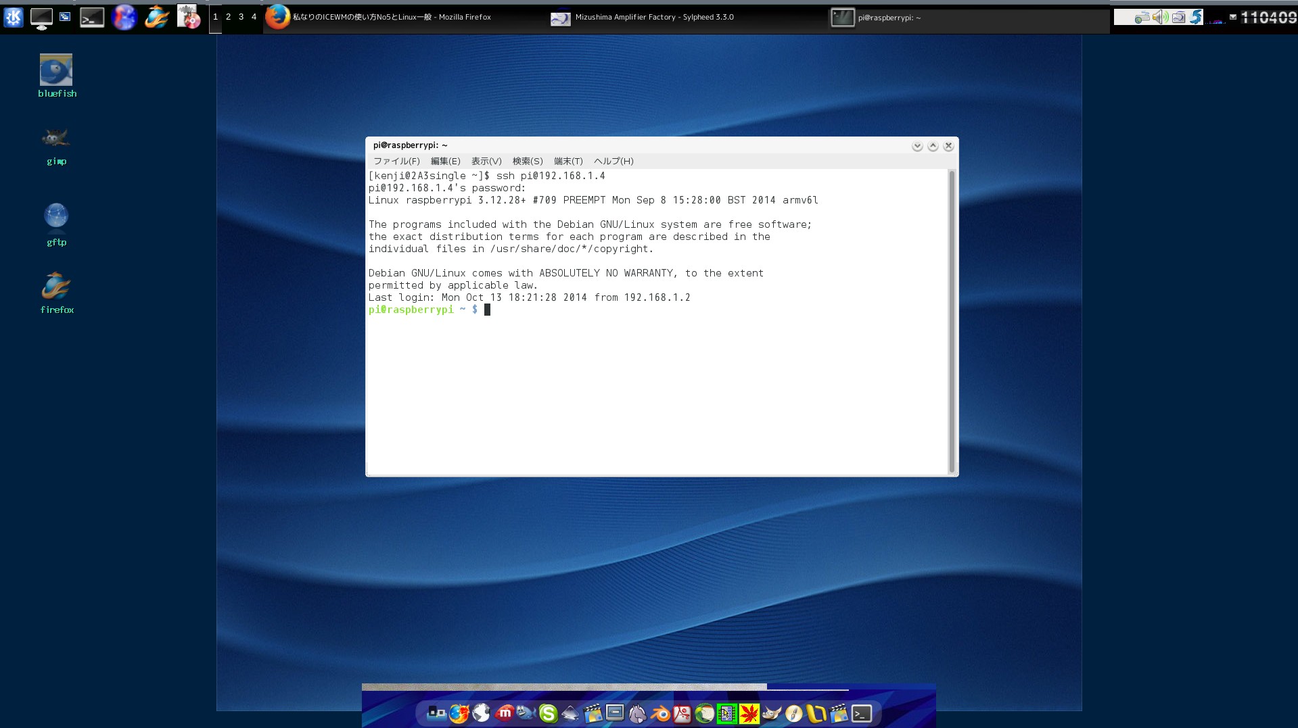The image size is (1298, 728).
Task: Open gftp via its desktop icon
Action: point(56,216)
